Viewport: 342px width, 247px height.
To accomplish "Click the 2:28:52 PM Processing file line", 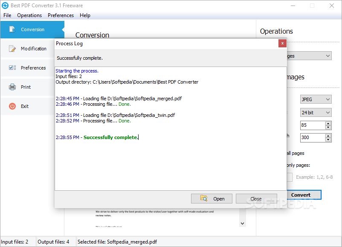I will [x=93, y=121].
